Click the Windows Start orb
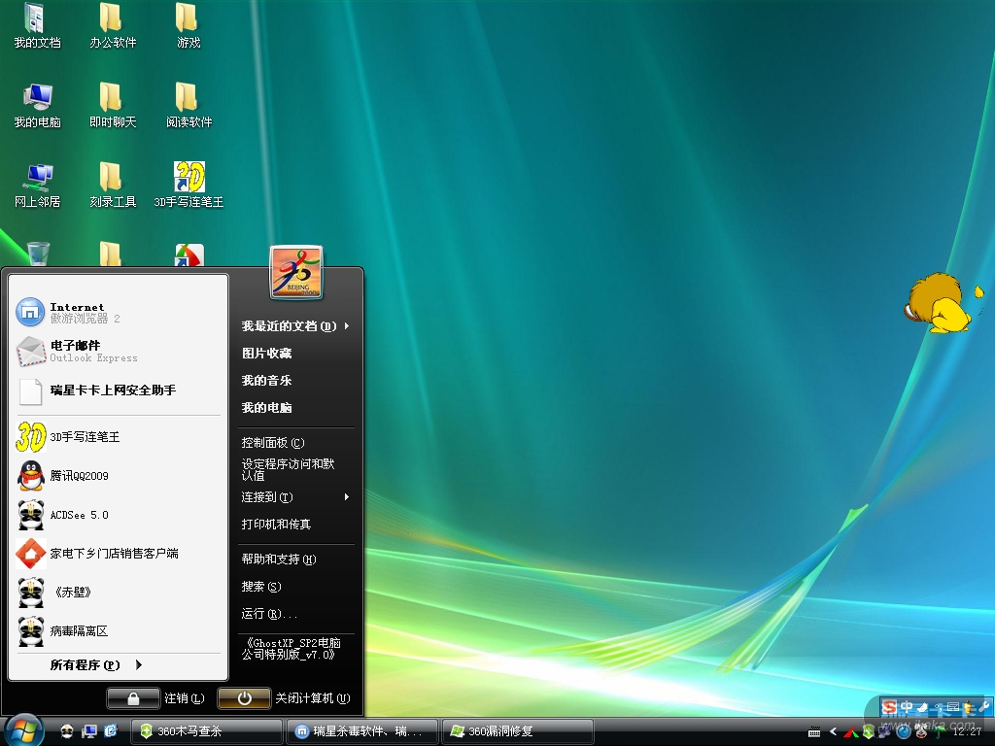This screenshot has width=995, height=746. click(23, 729)
